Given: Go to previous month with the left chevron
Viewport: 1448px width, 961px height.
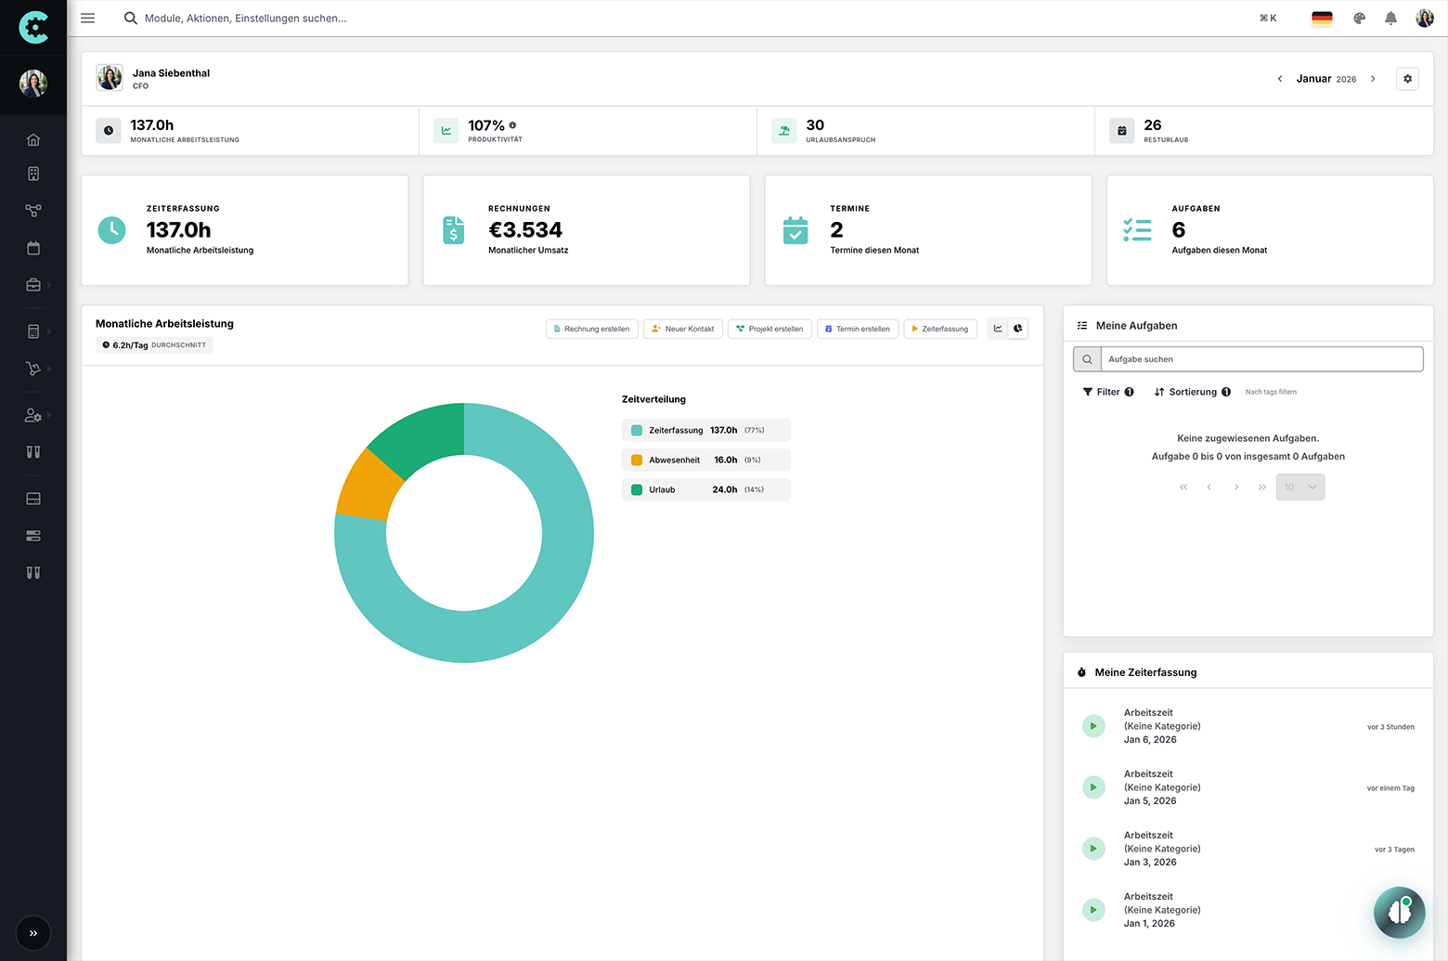Looking at the screenshot, I should pyautogui.click(x=1280, y=79).
